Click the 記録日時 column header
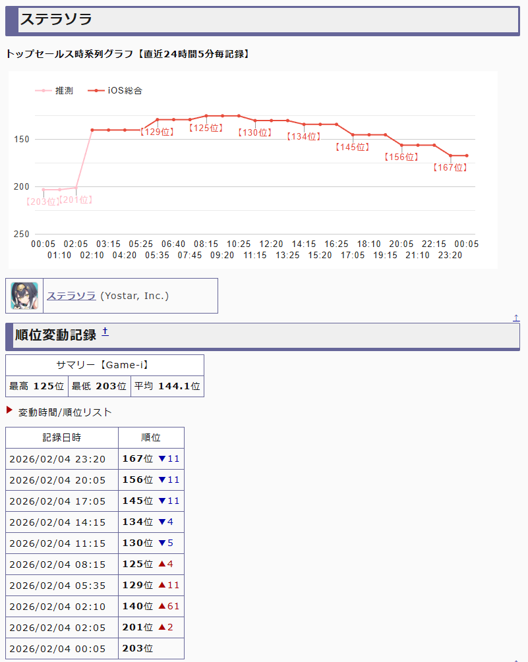Image resolution: width=528 pixels, height=662 pixels. [x=62, y=437]
